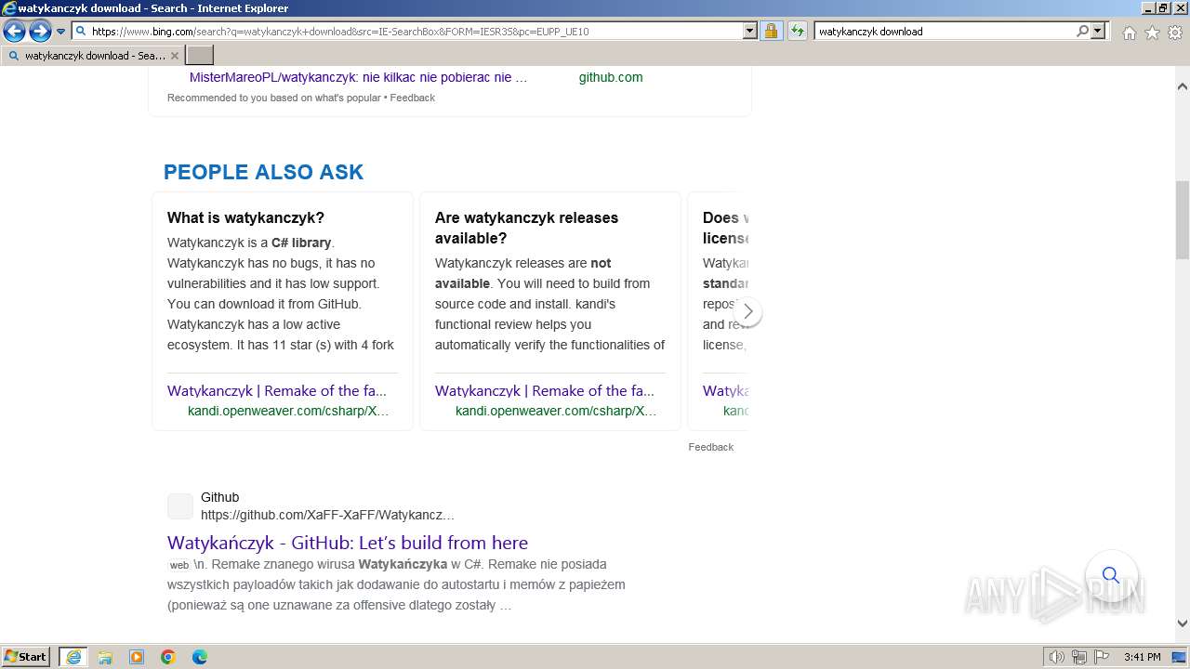Click the Bing URL address bar
This screenshot has width=1190, height=669.
click(x=407, y=31)
